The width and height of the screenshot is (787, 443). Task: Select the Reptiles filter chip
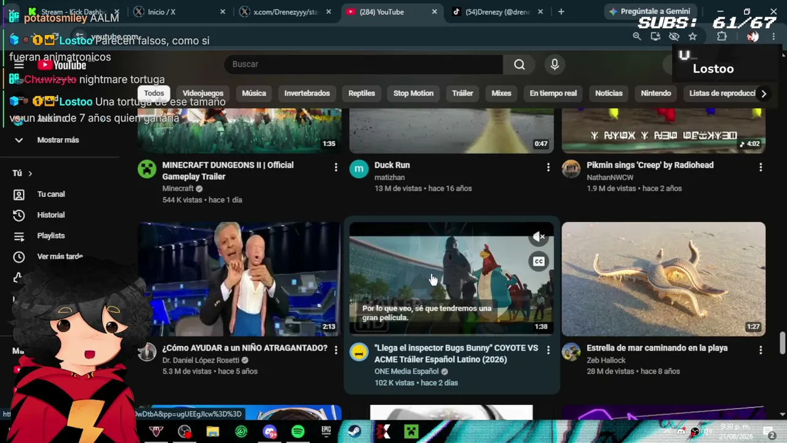coord(362,94)
